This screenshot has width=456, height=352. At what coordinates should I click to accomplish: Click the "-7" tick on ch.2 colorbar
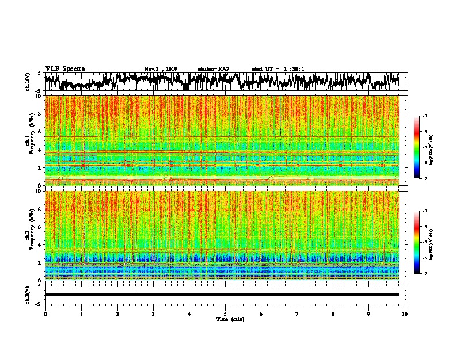(424, 273)
